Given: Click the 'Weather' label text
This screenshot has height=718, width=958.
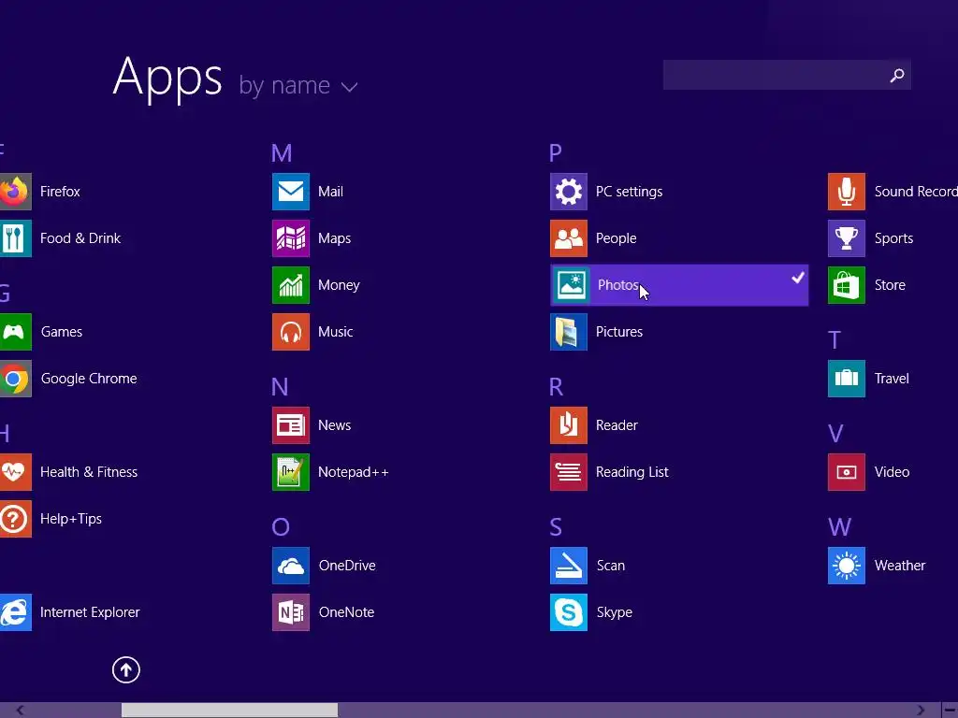Looking at the screenshot, I should coord(900,566).
